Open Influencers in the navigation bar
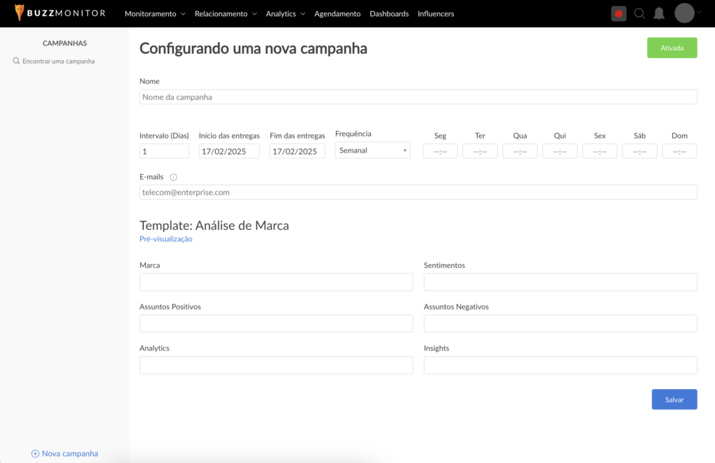The height and width of the screenshot is (463, 715). 436,14
